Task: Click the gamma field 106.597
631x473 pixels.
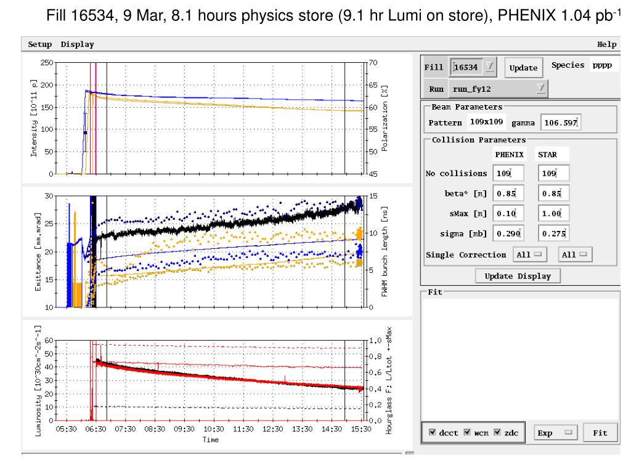Action: coord(561,123)
